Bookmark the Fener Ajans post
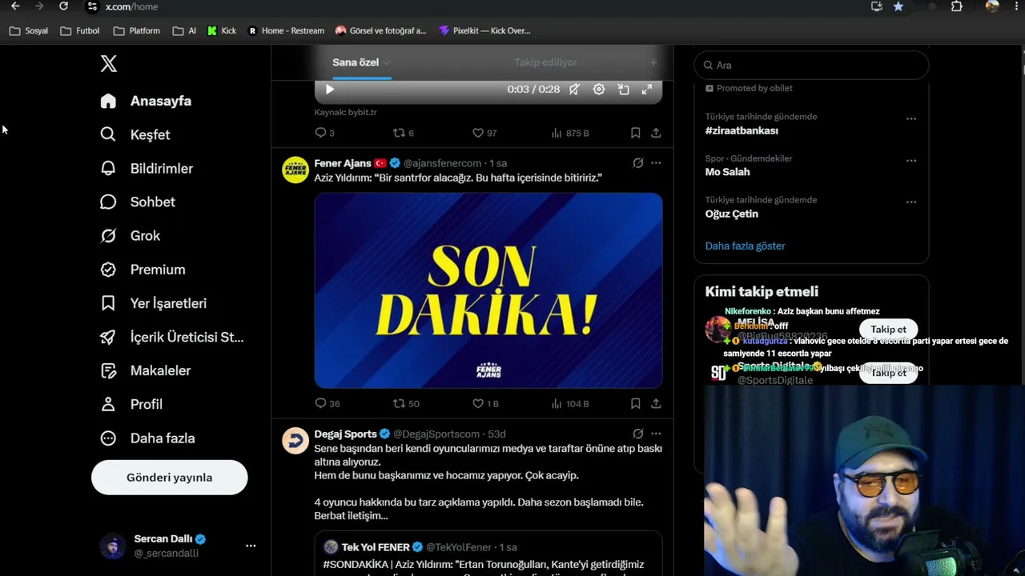 click(x=635, y=404)
